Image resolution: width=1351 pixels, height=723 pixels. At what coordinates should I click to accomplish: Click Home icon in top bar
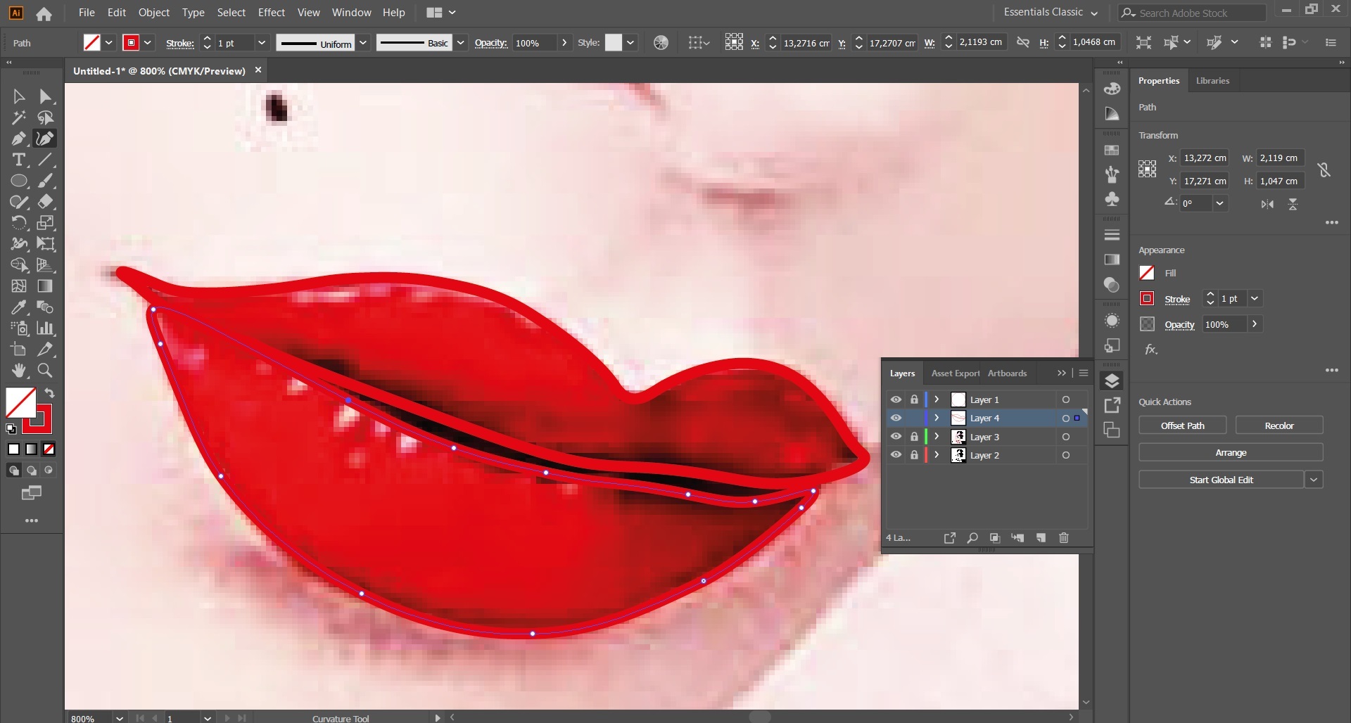(44, 13)
